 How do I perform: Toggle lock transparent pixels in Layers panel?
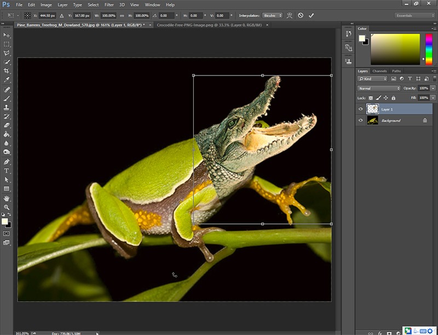(371, 98)
